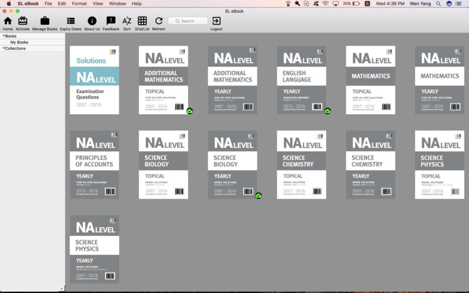Open Additional Mathematics Topical book cover

[x=164, y=80]
